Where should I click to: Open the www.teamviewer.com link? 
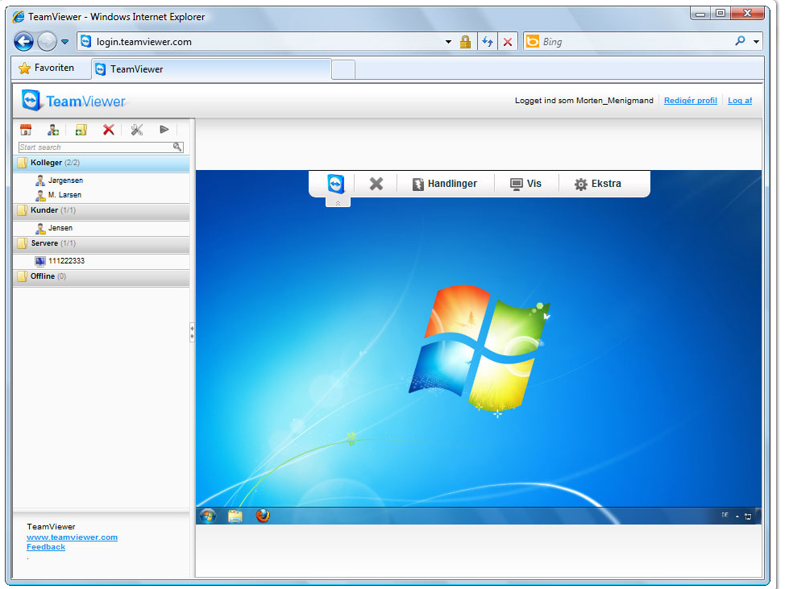click(x=72, y=537)
